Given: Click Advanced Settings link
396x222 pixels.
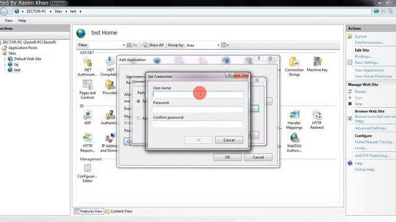Looking at the screenshot, I should (x=371, y=128).
